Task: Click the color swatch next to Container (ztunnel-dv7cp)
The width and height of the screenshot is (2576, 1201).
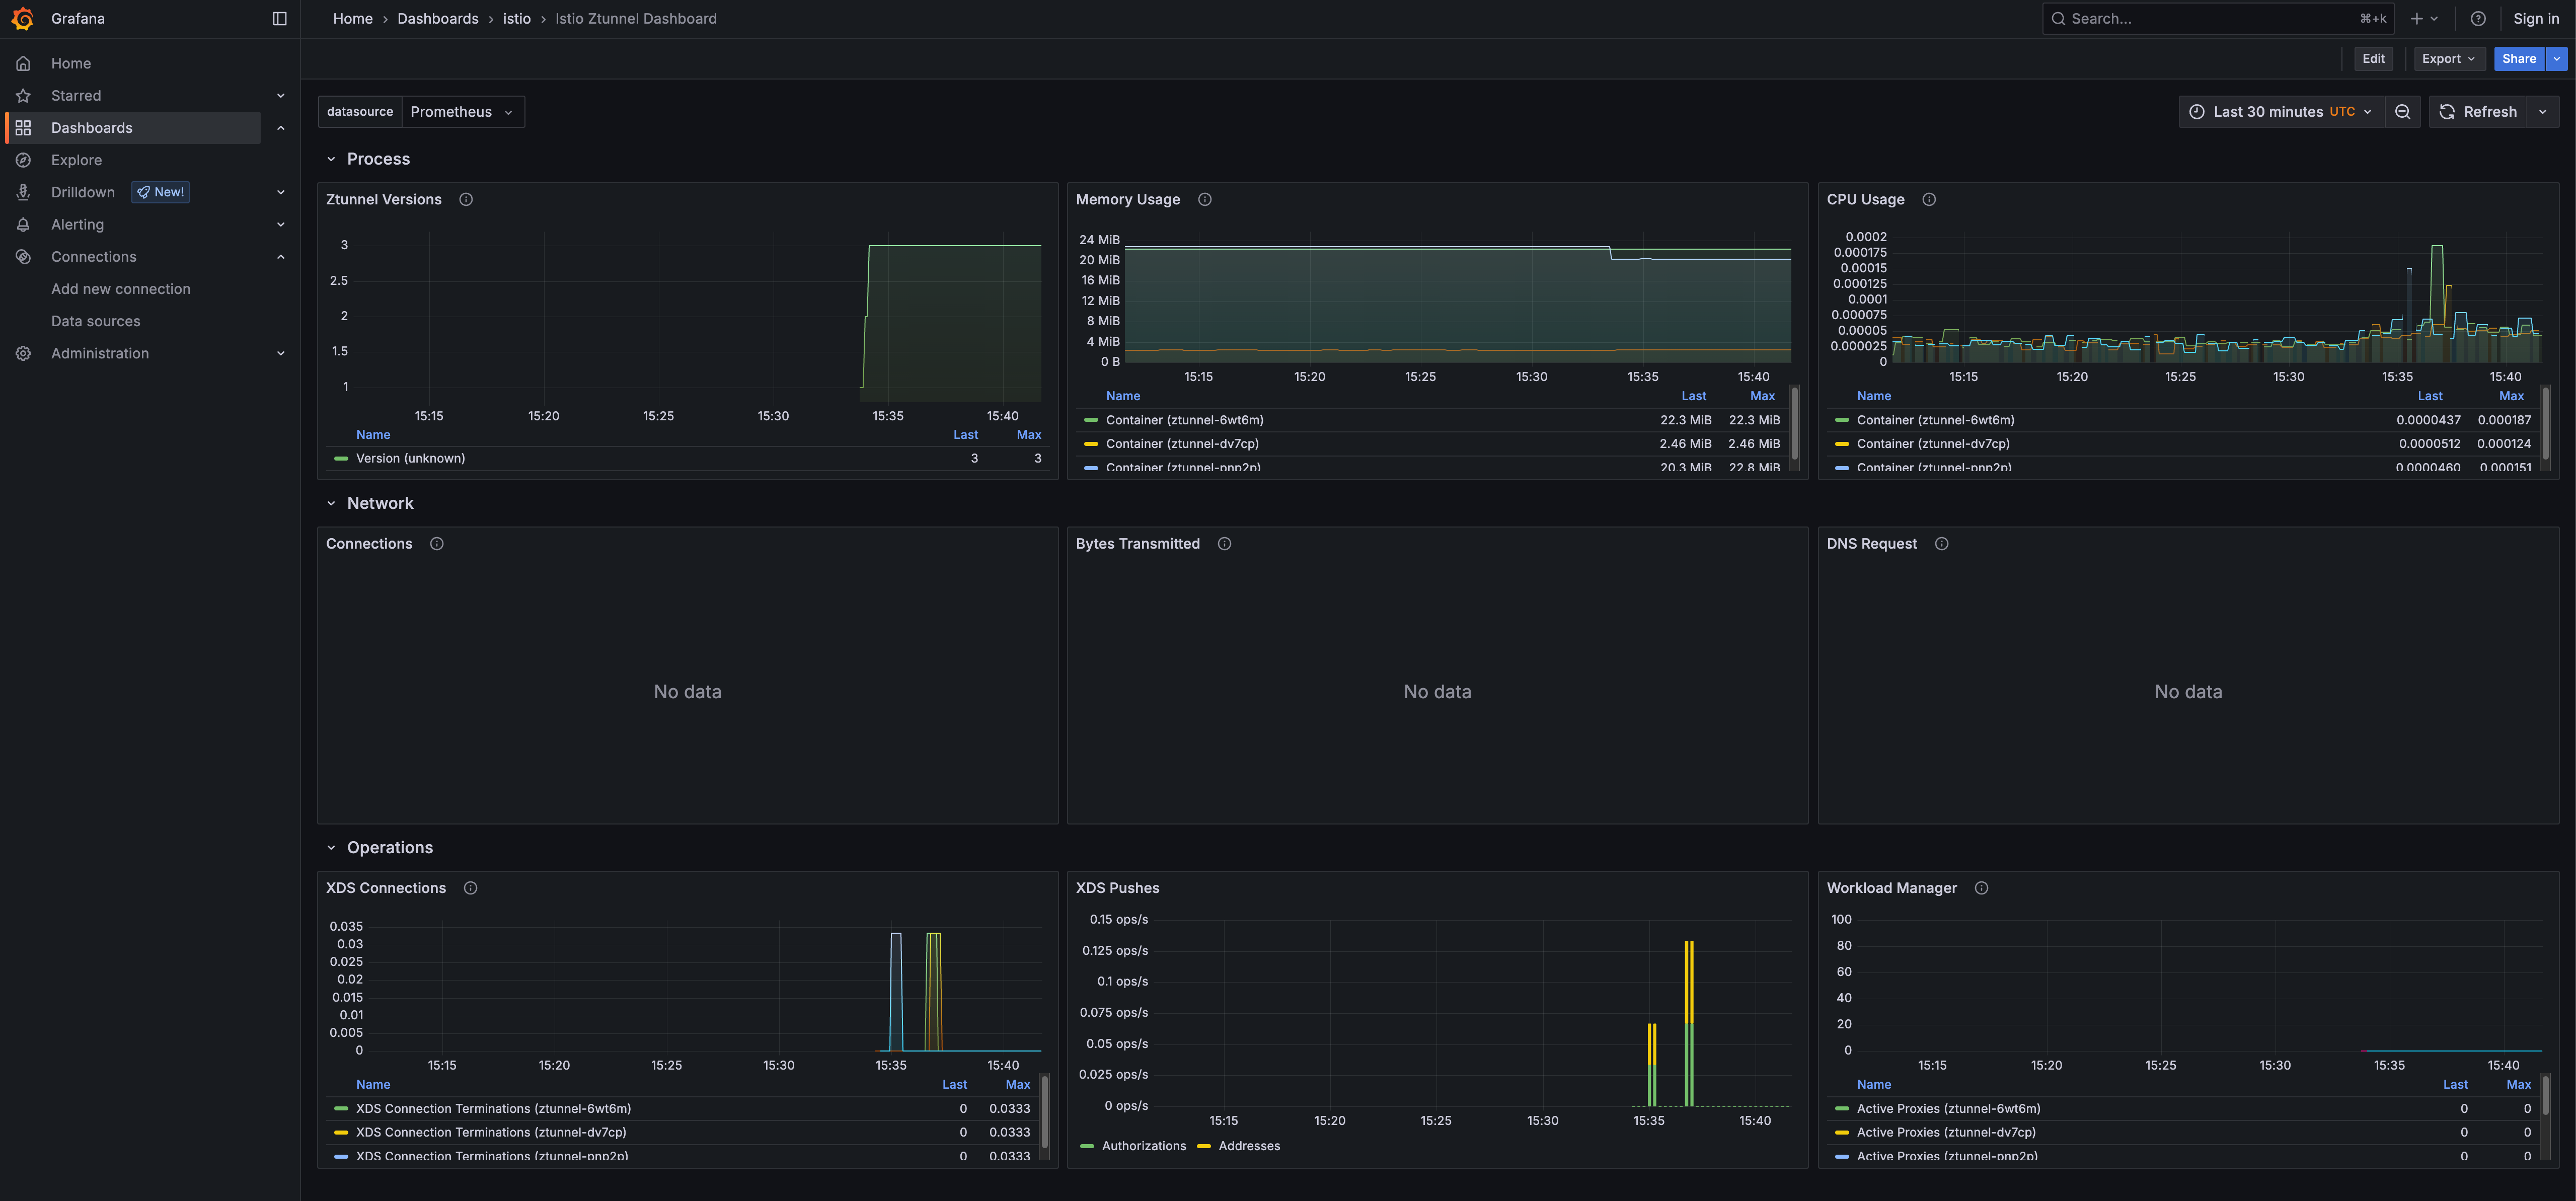Action: click(1091, 443)
